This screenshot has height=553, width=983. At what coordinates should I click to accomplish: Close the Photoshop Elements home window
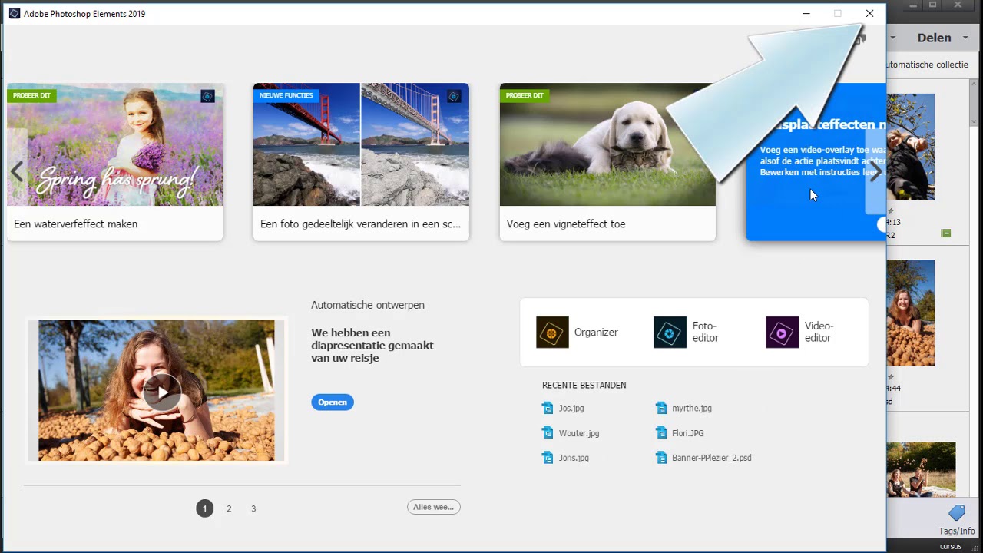coord(869,13)
